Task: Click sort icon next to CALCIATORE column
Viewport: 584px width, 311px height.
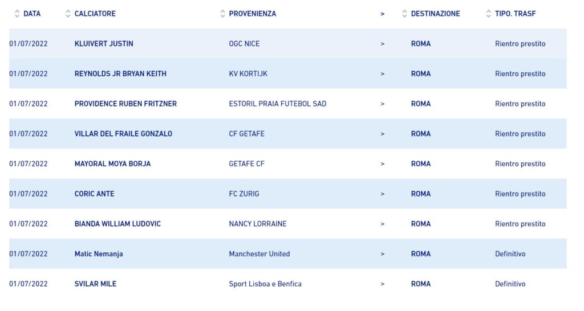Action: 68,14
